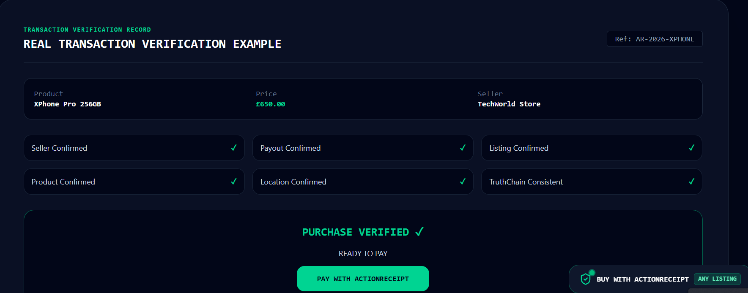
Task: Click the Location Confirmed checkmark icon
Action: pos(463,182)
